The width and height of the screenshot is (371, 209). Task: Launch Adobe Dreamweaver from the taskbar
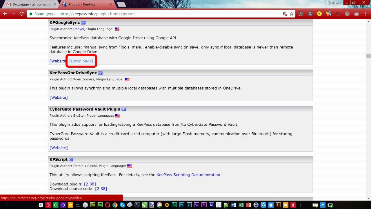pos(100,205)
